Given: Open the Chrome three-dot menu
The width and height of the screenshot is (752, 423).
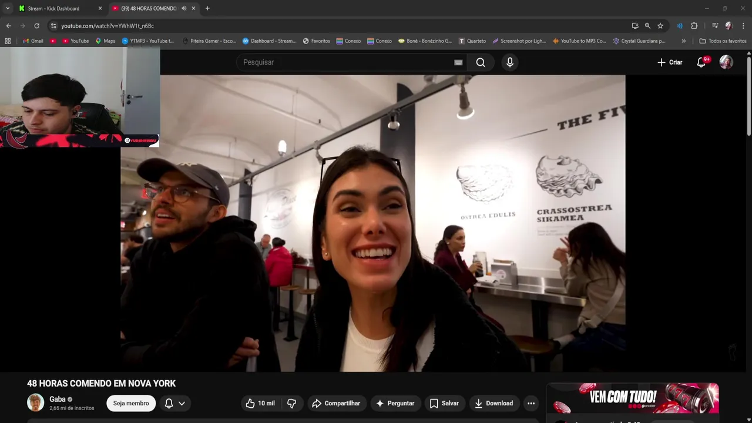Looking at the screenshot, I should coord(743,26).
